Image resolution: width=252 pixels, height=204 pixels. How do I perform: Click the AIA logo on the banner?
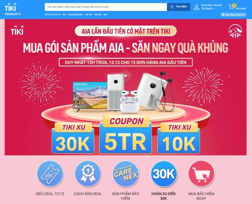[x=235, y=31]
